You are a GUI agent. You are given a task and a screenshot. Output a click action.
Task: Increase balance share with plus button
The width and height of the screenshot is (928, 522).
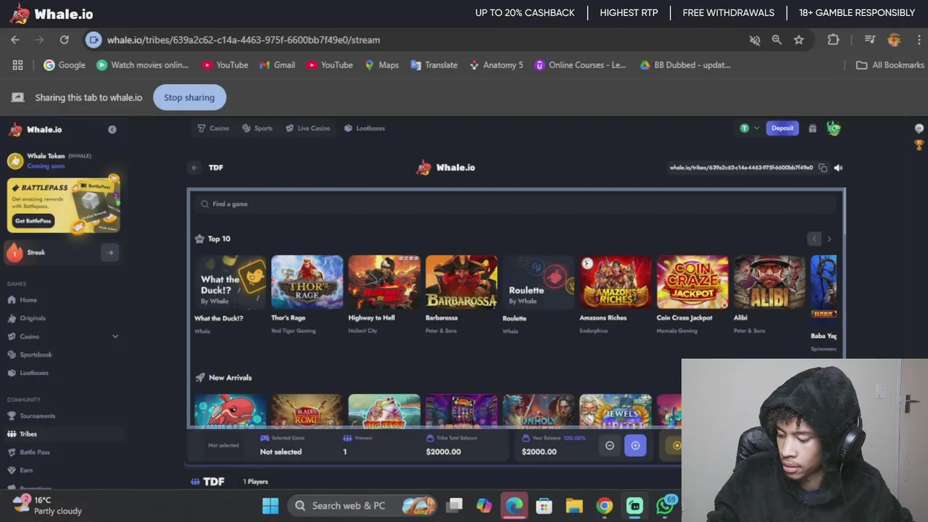click(635, 446)
